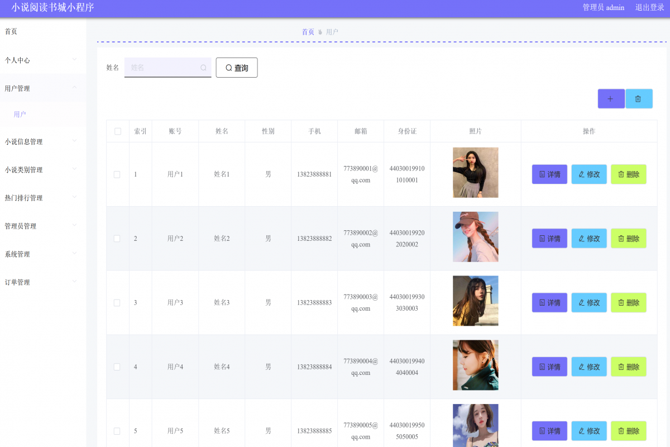The height and width of the screenshot is (447, 670).
Task: Check the checkbox for row 用户1
Action: pyautogui.click(x=117, y=174)
